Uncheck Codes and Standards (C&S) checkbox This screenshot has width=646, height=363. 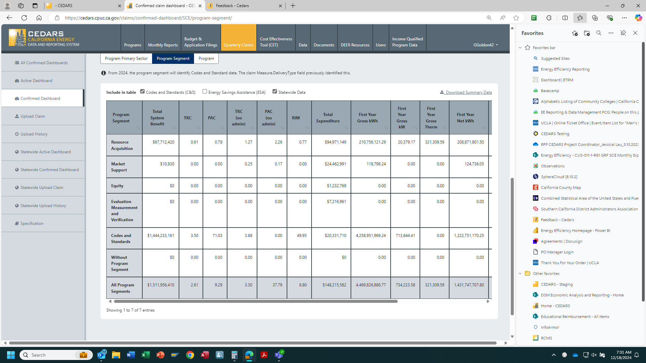click(142, 91)
